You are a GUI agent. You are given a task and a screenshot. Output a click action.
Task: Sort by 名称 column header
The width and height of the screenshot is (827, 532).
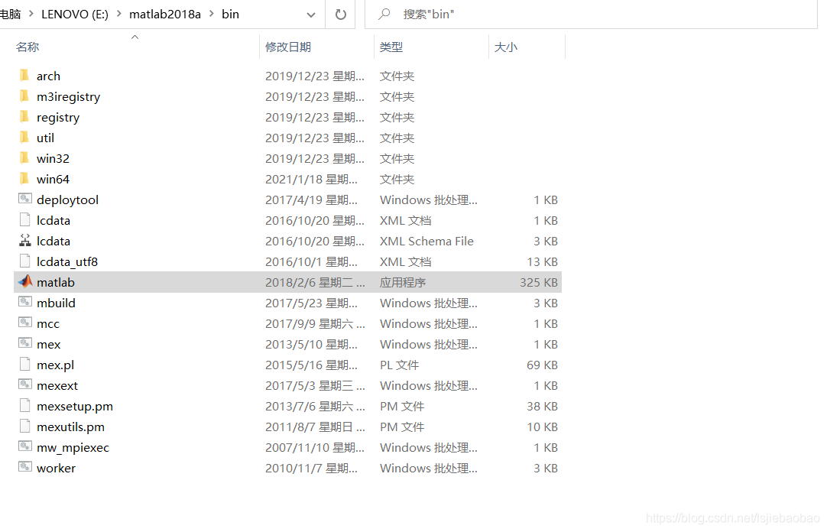[28, 47]
